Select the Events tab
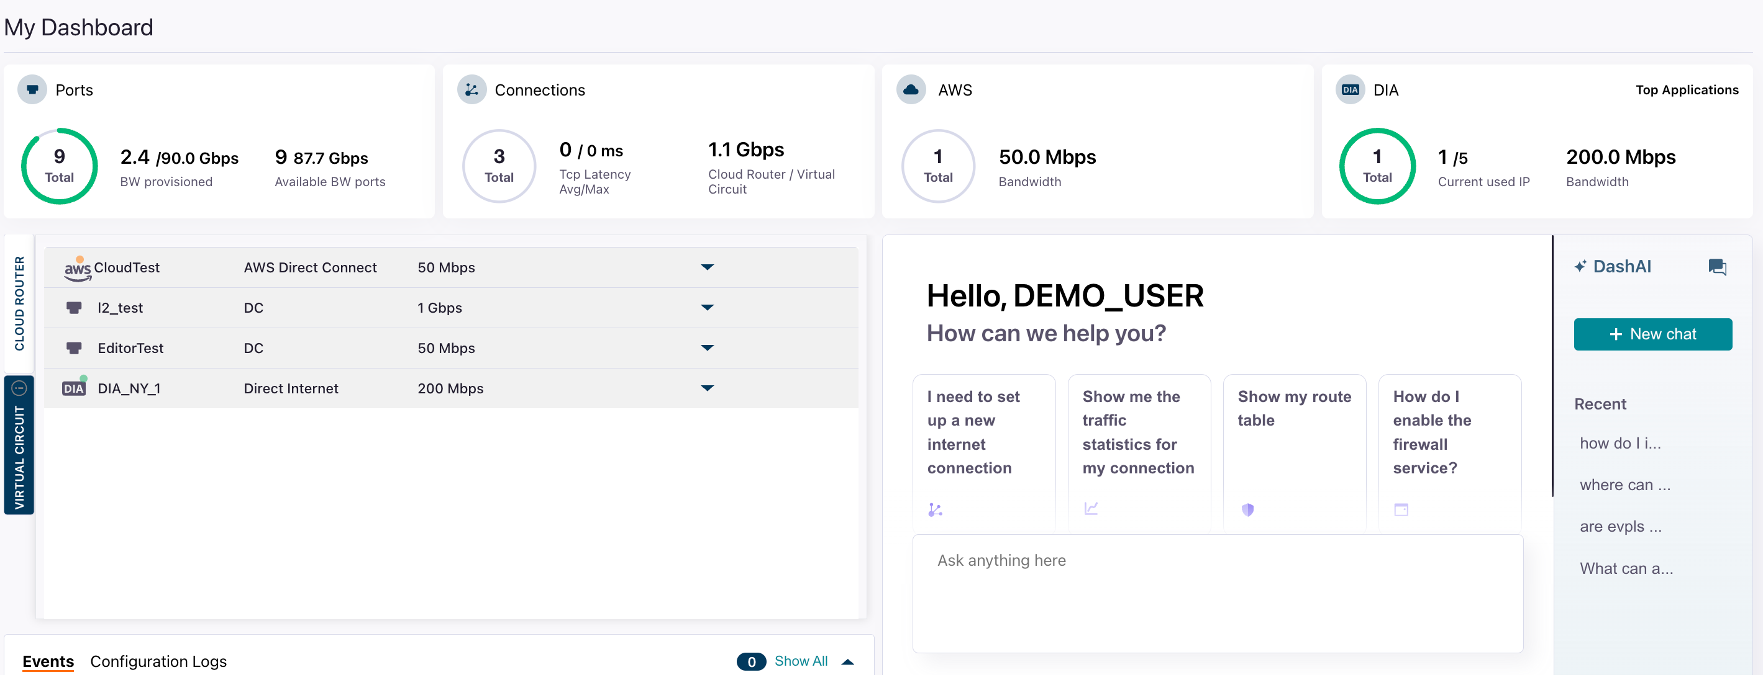1763x675 pixels. (x=48, y=661)
